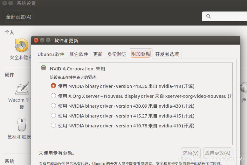Click the NVIDIA Corporation device icon
247x165 pixels.
click(x=44, y=68)
